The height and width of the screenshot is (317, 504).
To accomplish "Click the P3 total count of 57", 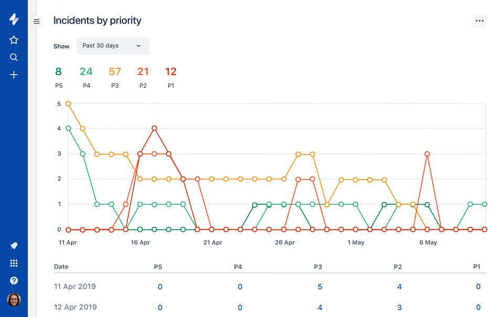I will (x=115, y=71).
